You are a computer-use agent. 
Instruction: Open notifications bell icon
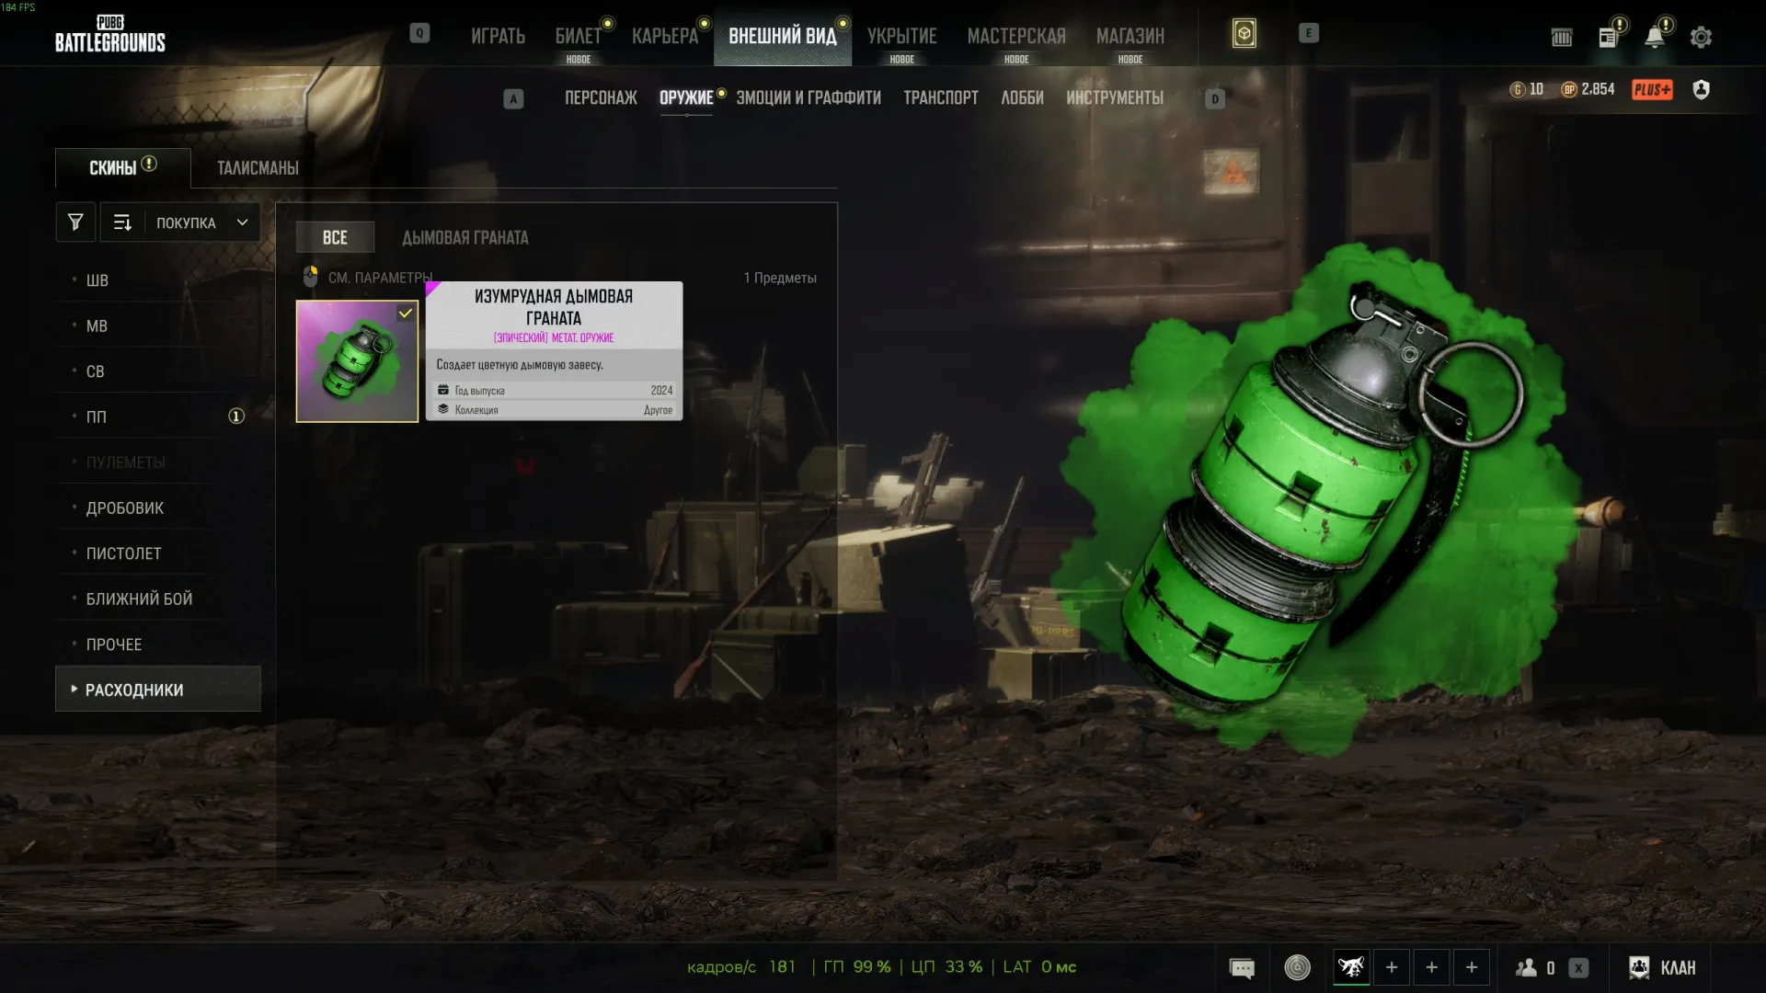(x=1655, y=37)
